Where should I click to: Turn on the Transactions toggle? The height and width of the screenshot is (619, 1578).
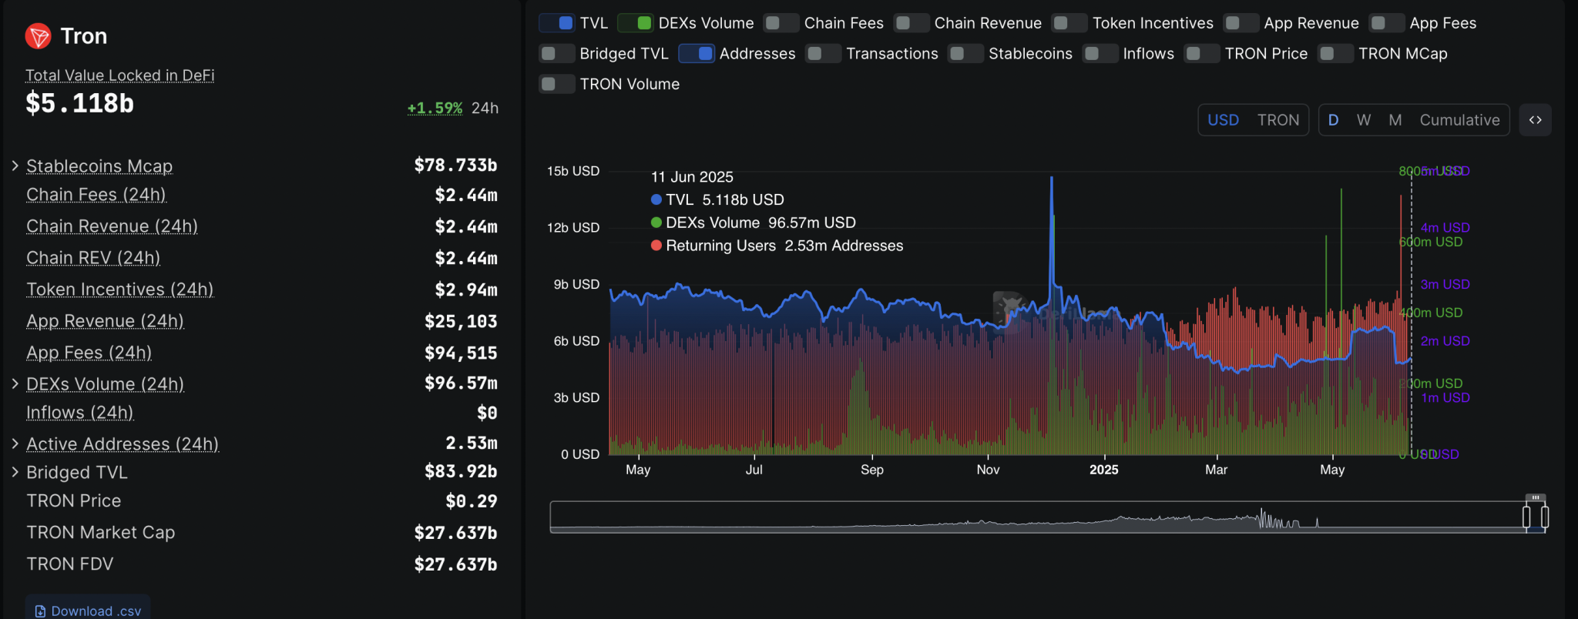tap(823, 53)
